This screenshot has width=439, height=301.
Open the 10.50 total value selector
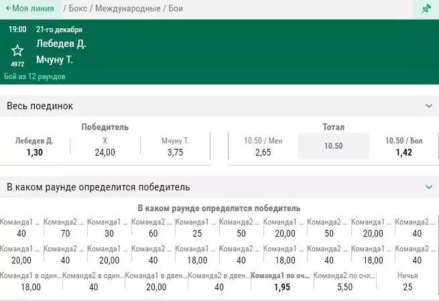(333, 146)
